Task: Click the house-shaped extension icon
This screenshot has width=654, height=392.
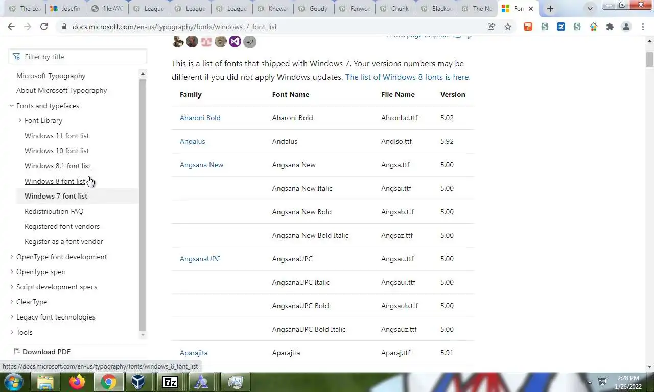Action: [593, 27]
